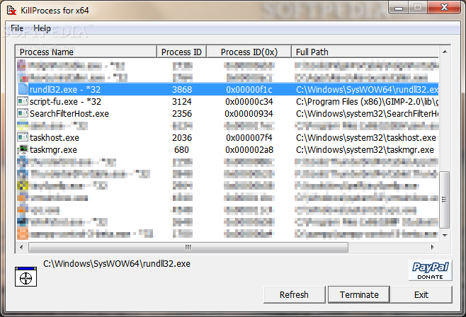Screen dimensions: 466x317
Task: Click hex ID 0x000002a8 cell
Action: 249,149
